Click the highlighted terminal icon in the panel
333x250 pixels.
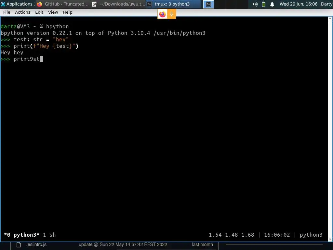point(208,4)
